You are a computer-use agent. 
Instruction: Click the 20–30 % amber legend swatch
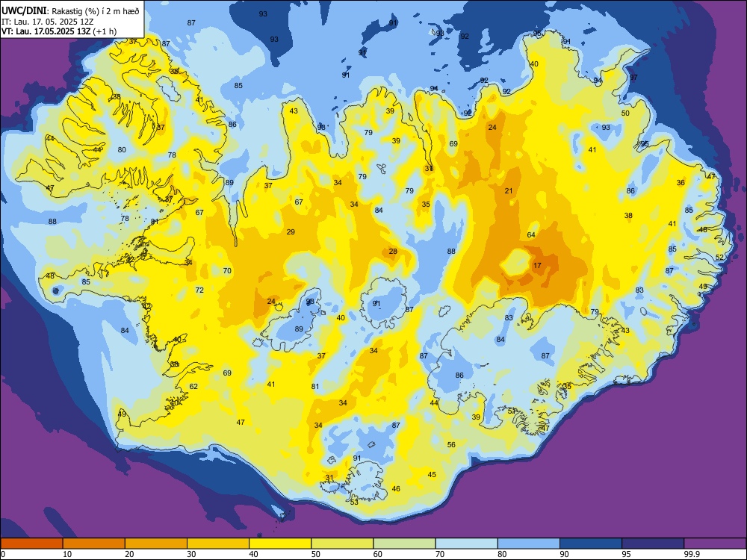(156, 544)
